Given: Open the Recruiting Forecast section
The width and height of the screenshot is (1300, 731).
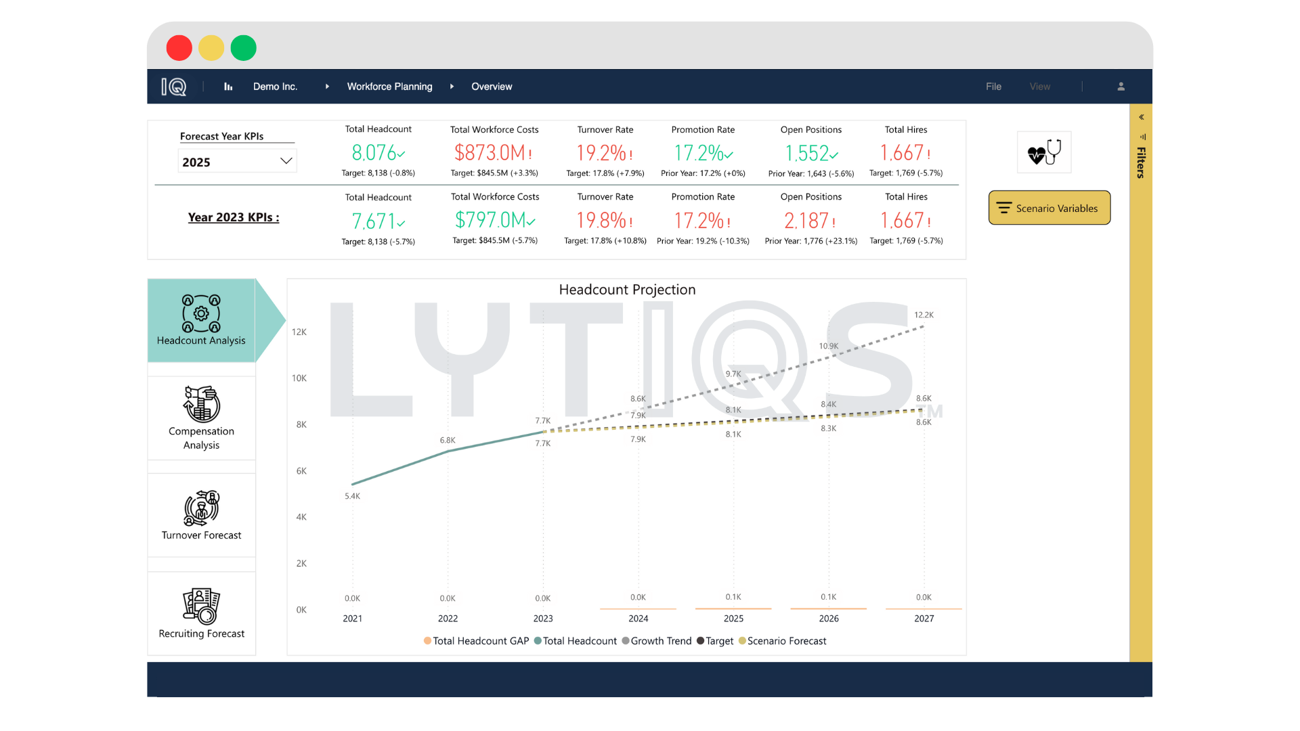Looking at the screenshot, I should coord(201,613).
